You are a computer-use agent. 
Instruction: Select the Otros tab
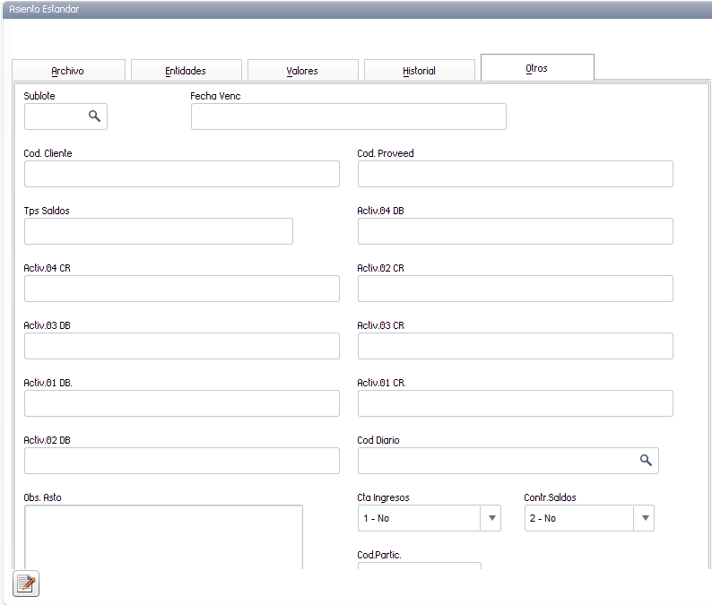[x=537, y=68]
